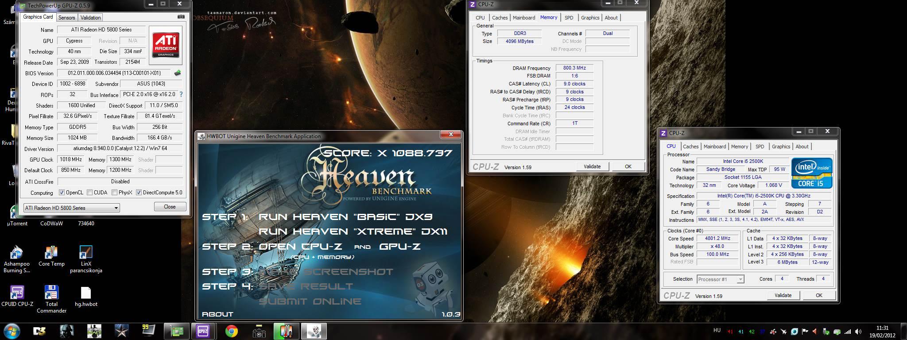Toggle PhysX checkbox in GPU-Z
This screenshot has width=907, height=340.
coord(115,193)
